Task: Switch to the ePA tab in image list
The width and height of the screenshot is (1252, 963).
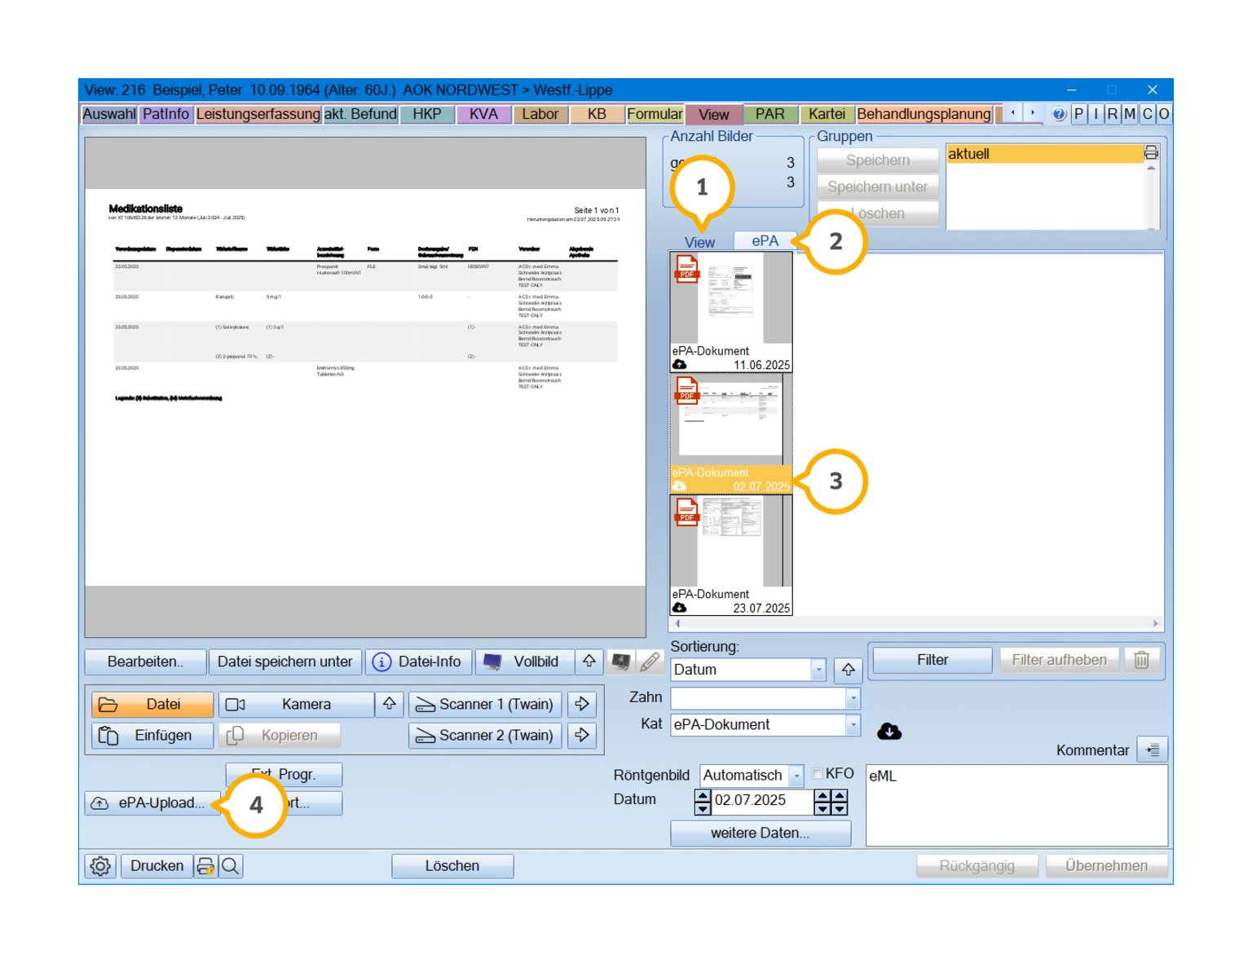Action: 765,240
